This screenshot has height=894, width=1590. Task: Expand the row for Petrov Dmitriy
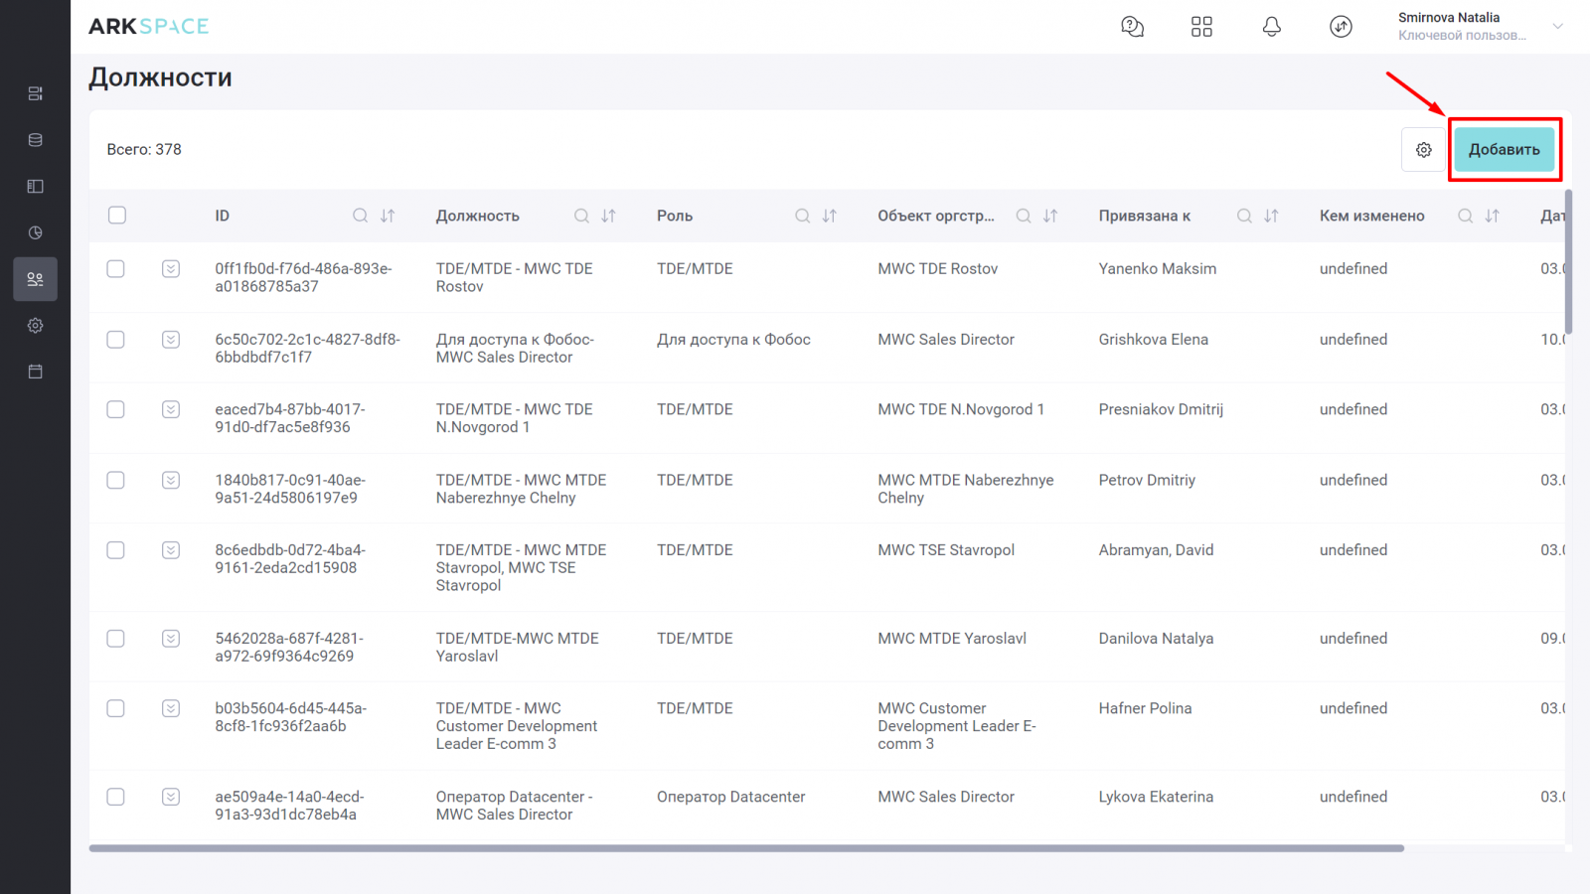171,480
